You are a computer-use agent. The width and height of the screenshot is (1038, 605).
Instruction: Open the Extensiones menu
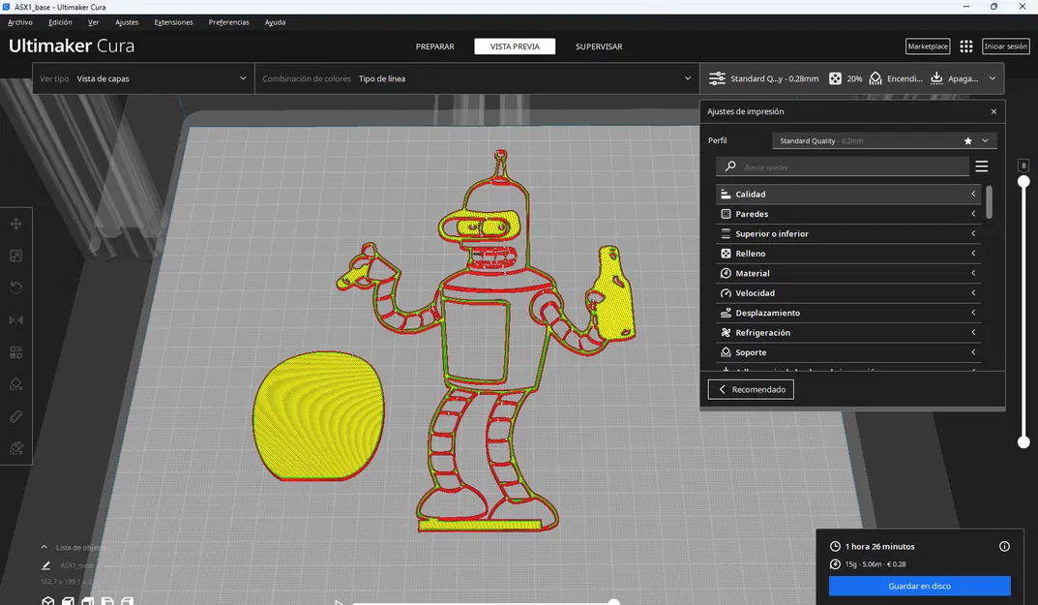pyautogui.click(x=173, y=21)
